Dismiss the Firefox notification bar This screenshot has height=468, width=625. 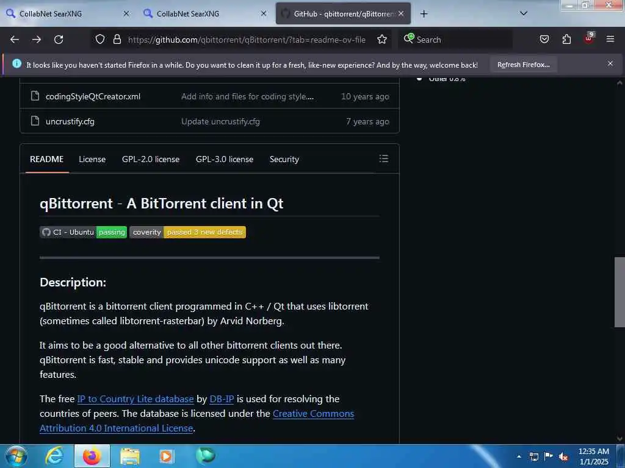[x=610, y=63]
